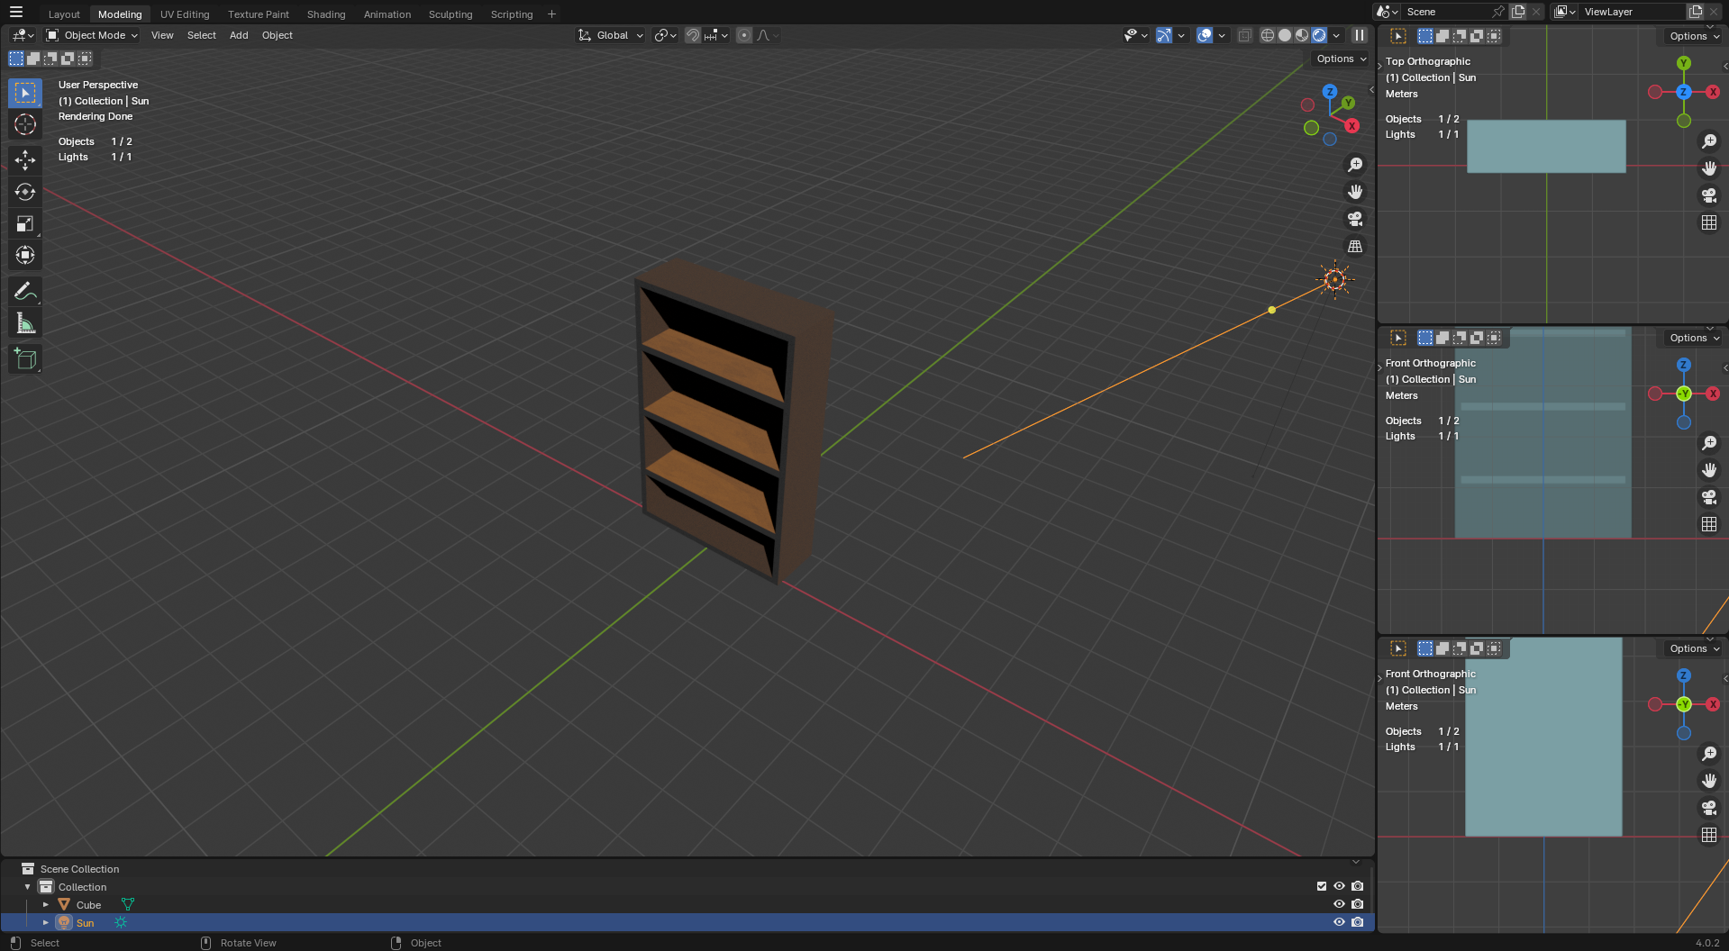Open the Object Mode dropdown
This screenshot has width=1729, height=951.
(93, 35)
